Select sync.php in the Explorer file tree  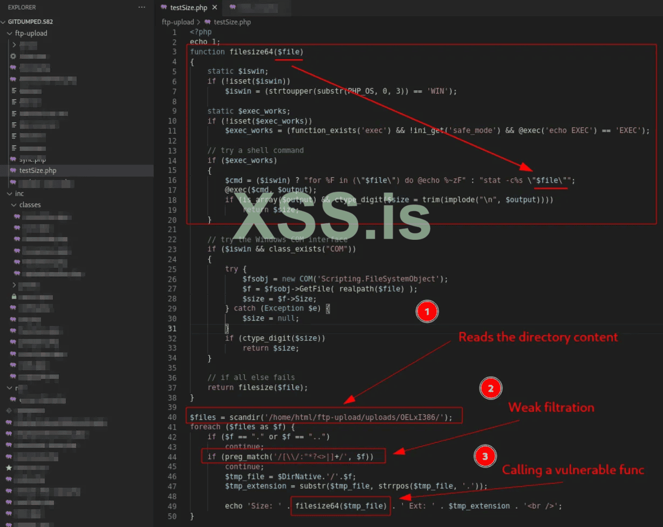click(x=33, y=159)
